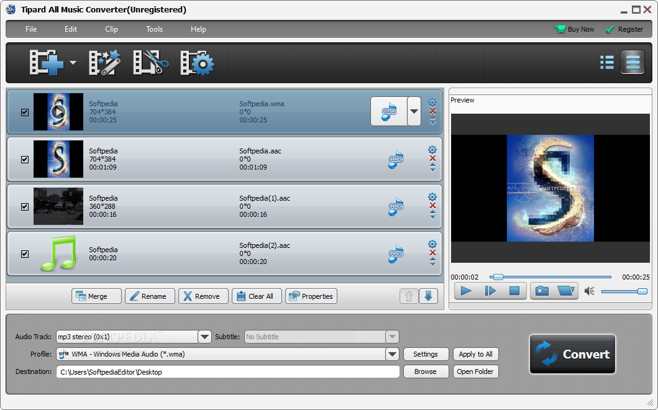Click the Rename button
The width and height of the screenshot is (658, 410).
[x=150, y=296]
